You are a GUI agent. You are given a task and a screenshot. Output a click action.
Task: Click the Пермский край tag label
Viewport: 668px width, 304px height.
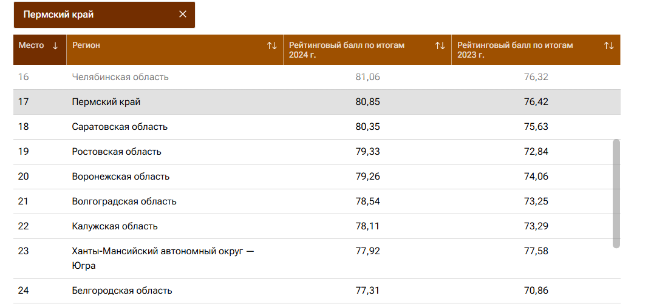(59, 15)
